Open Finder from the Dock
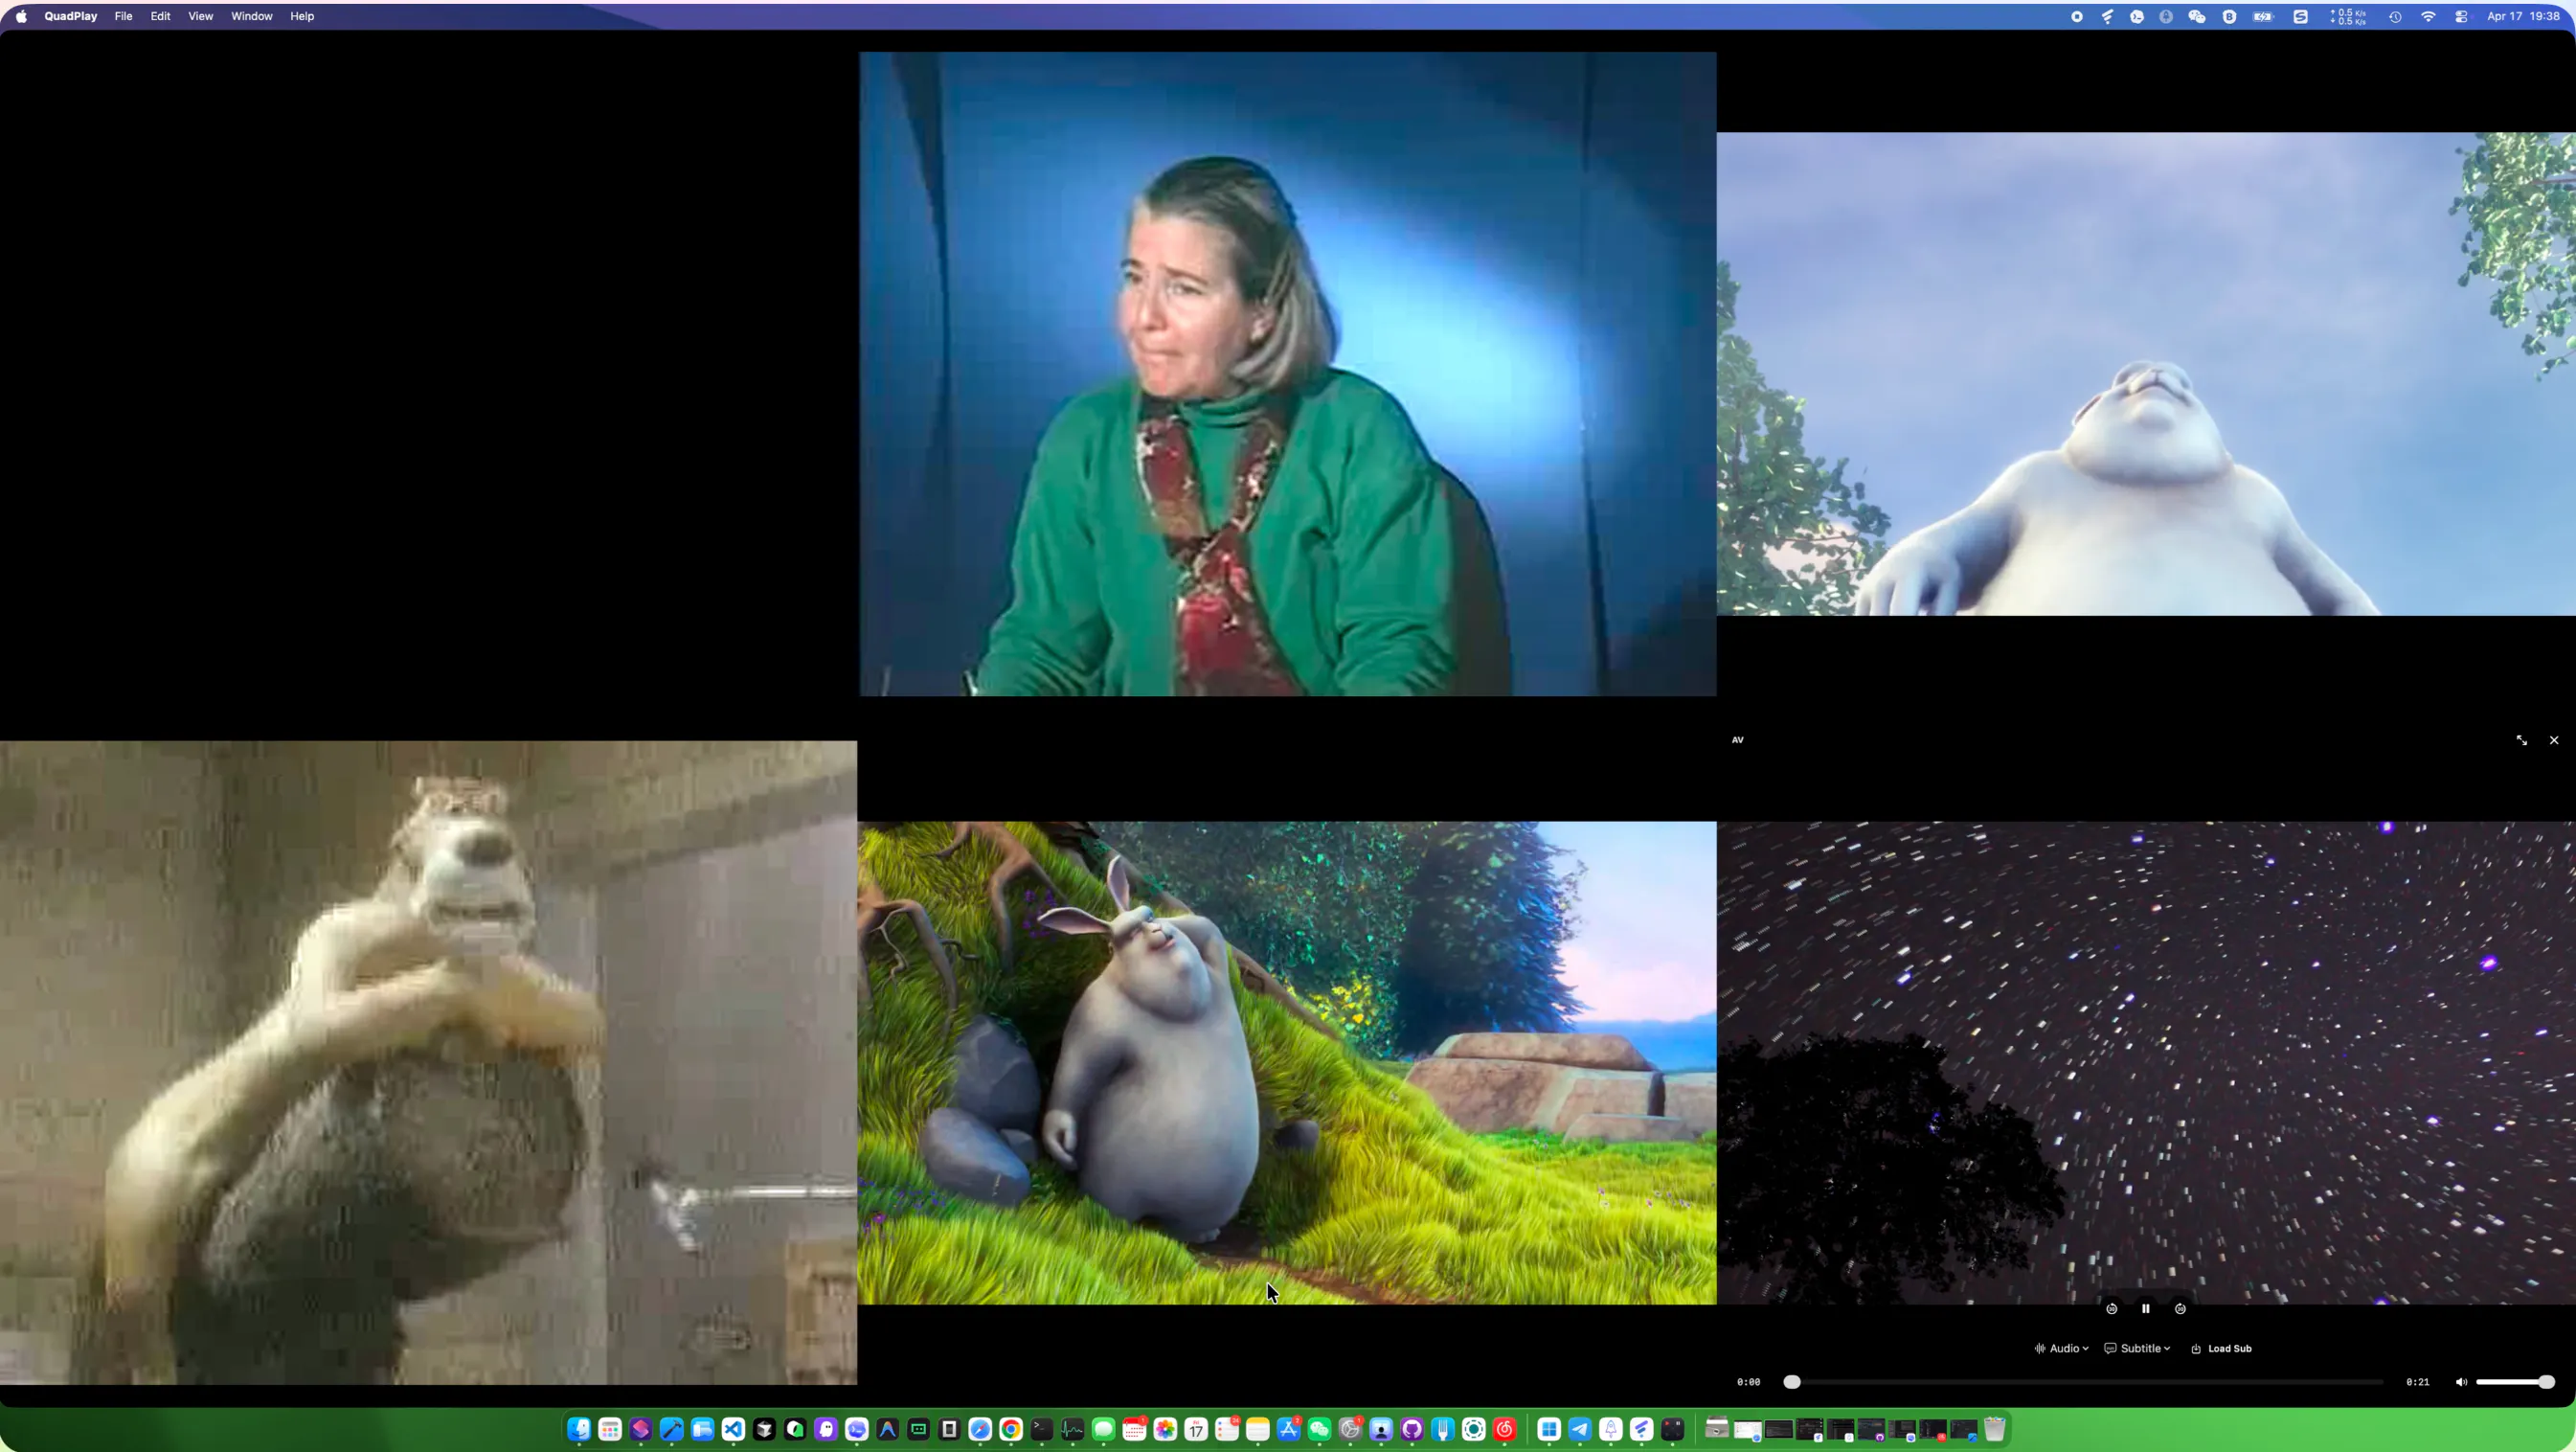2576x1452 pixels. click(579, 1429)
